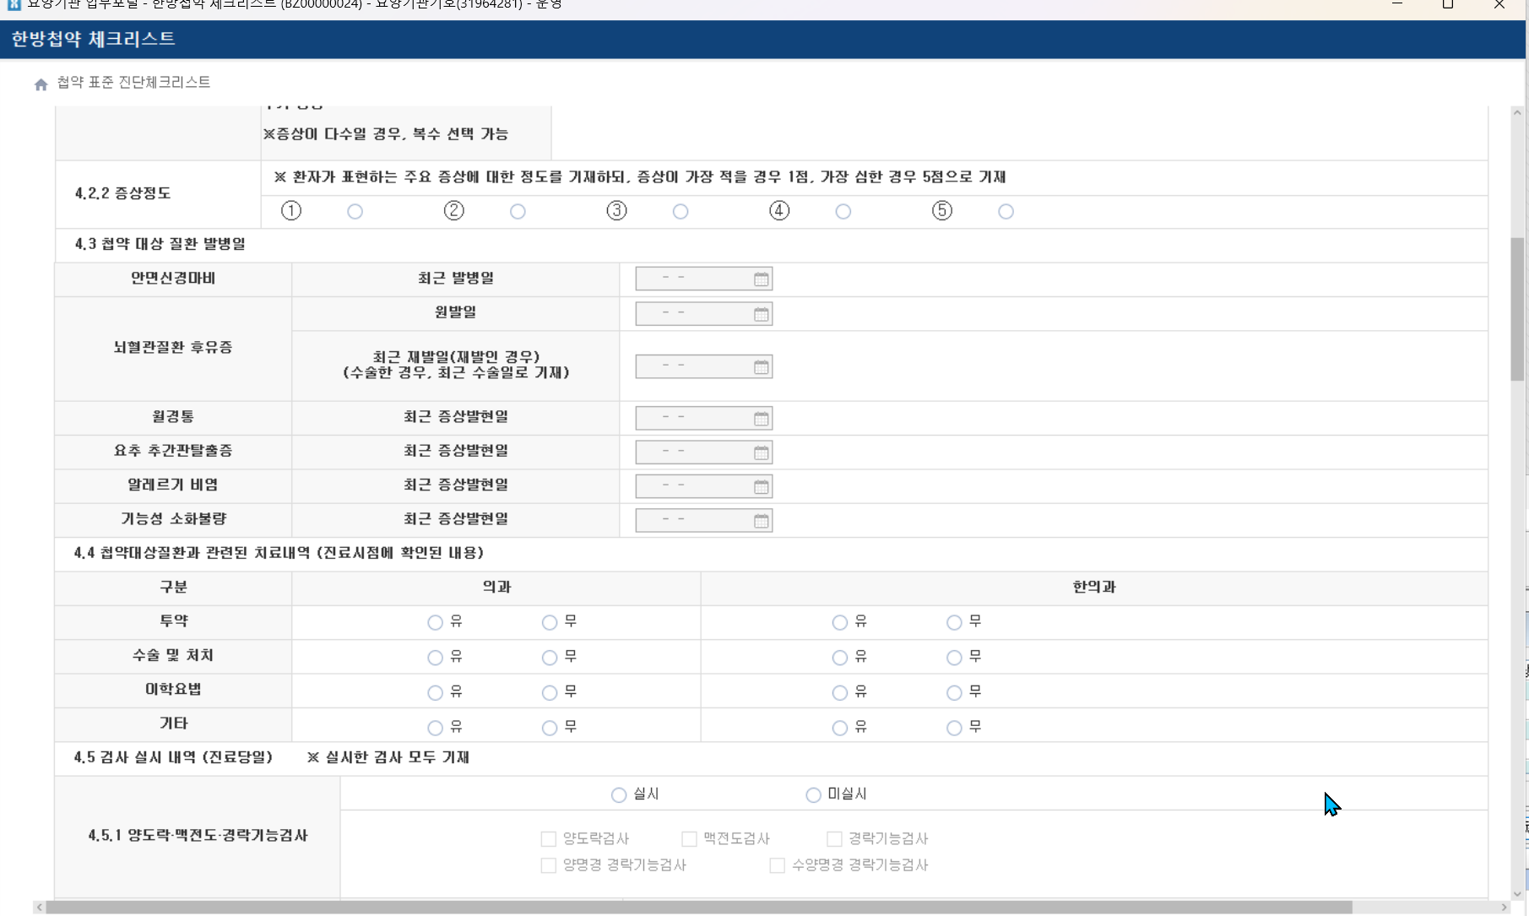Select 유 for 의과 투약

435,622
